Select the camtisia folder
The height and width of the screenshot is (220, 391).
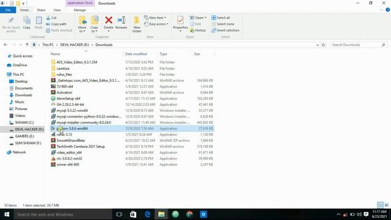point(63,68)
